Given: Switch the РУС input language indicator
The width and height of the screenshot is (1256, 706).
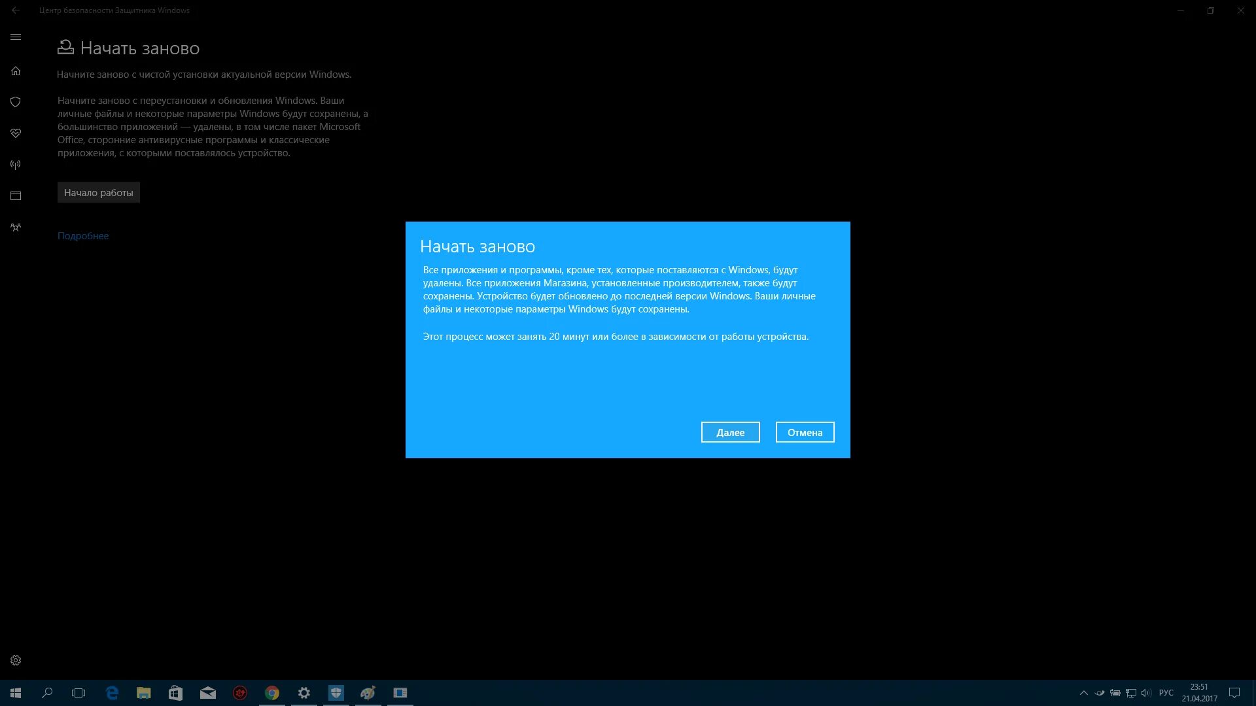Looking at the screenshot, I should [1166, 693].
